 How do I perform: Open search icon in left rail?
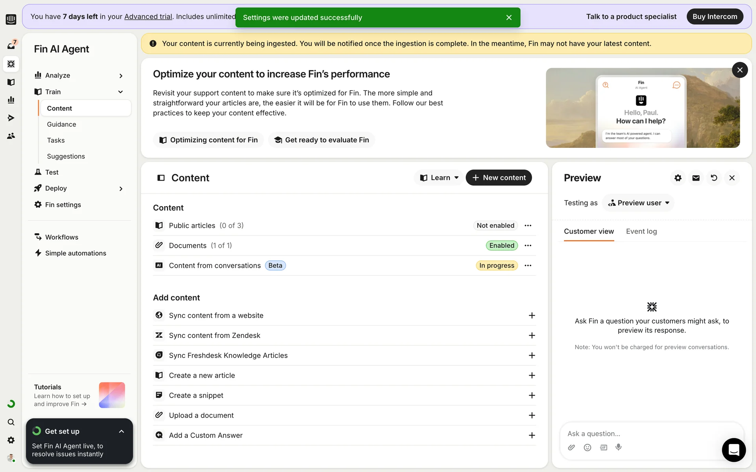click(x=11, y=422)
